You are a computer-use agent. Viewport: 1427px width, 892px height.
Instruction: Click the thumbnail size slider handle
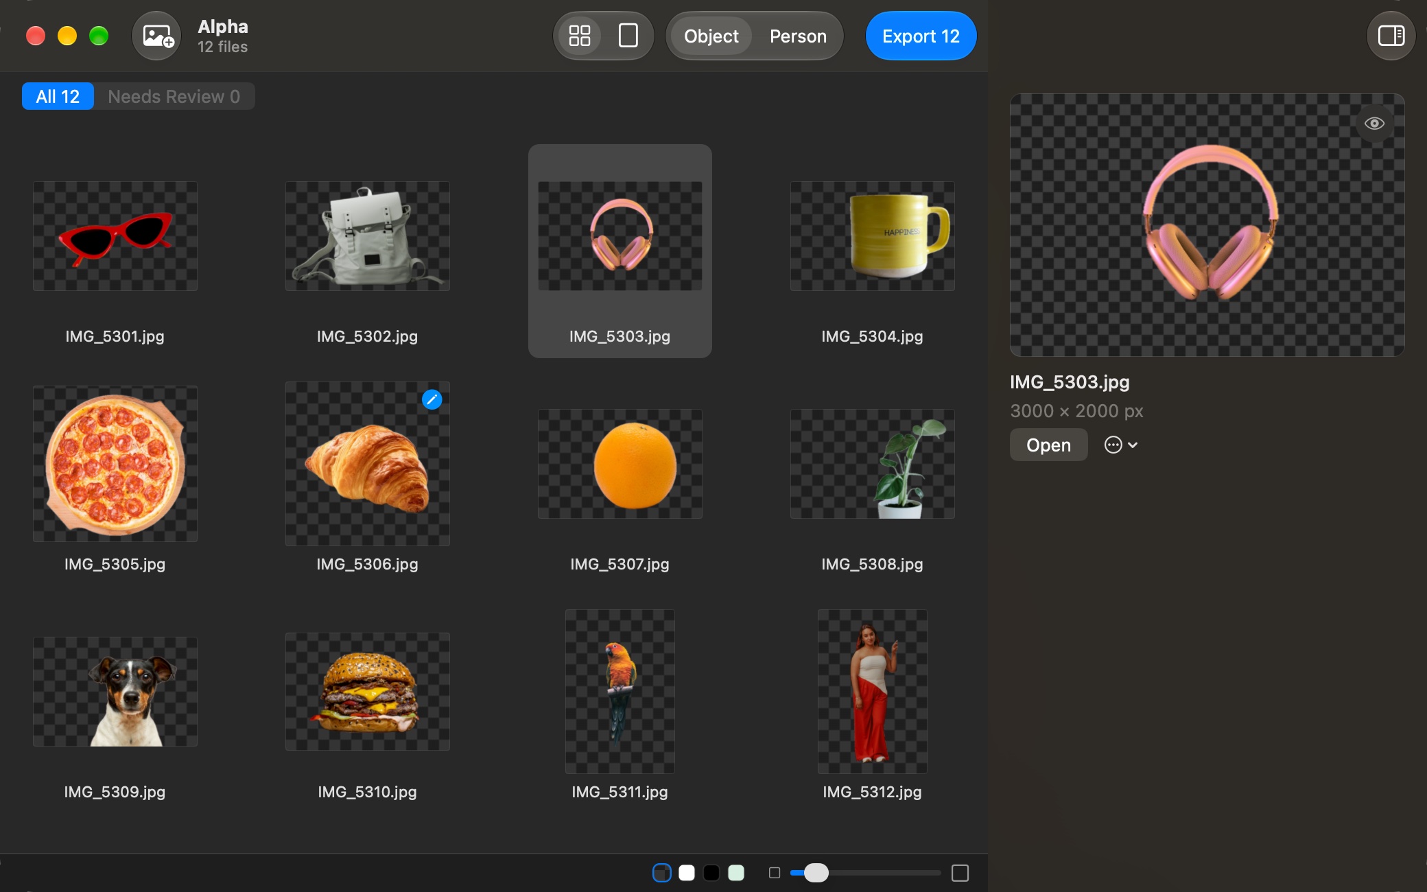(816, 873)
